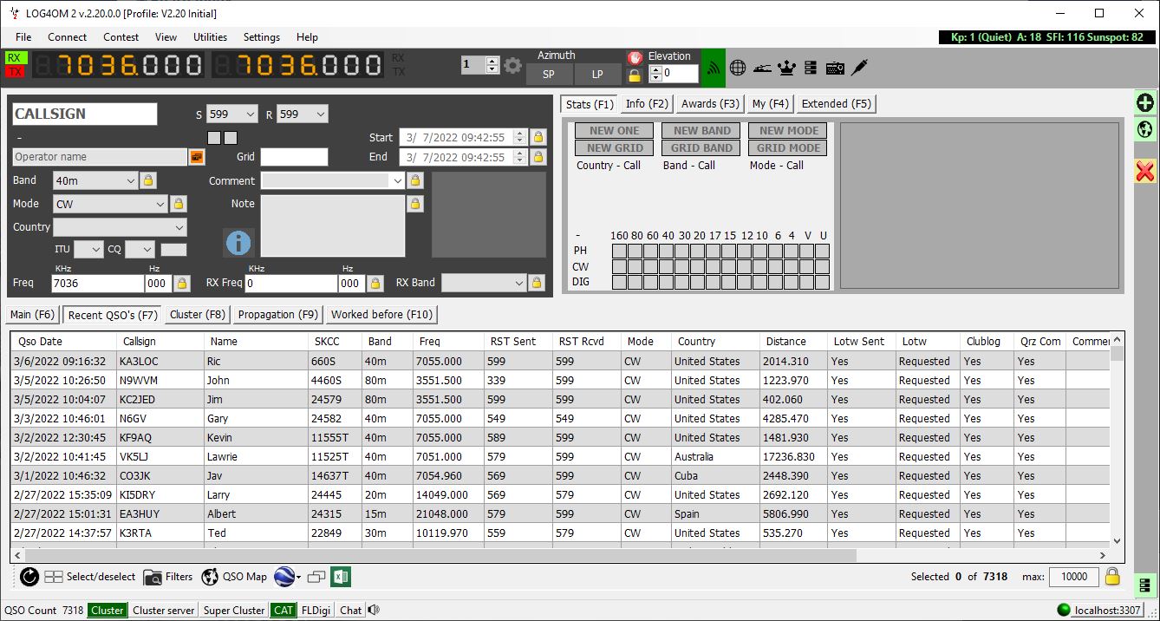
Task: Toggle the lock beside the Start time
Action: click(x=538, y=137)
